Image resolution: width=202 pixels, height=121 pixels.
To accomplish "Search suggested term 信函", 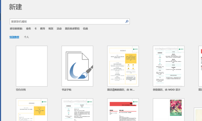I will 86,29.
